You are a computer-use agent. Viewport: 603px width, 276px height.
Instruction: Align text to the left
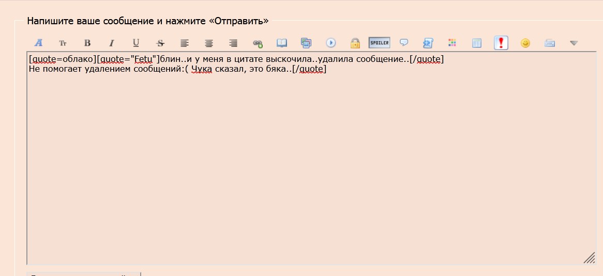click(185, 43)
